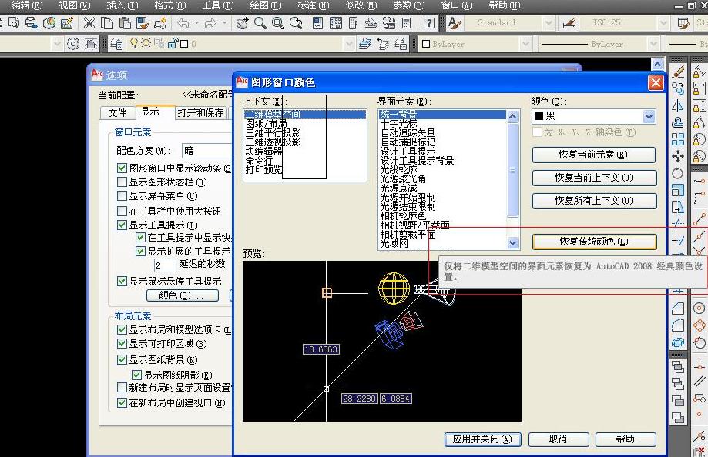The width and height of the screenshot is (708, 457).
Task: Click the 应用并关闭(A) button
Action: [483, 439]
